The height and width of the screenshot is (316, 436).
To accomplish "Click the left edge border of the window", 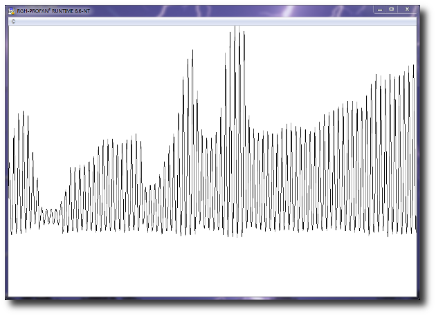I will coord(7,159).
